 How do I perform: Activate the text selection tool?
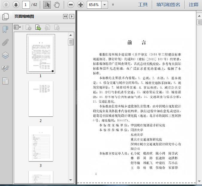47,4
